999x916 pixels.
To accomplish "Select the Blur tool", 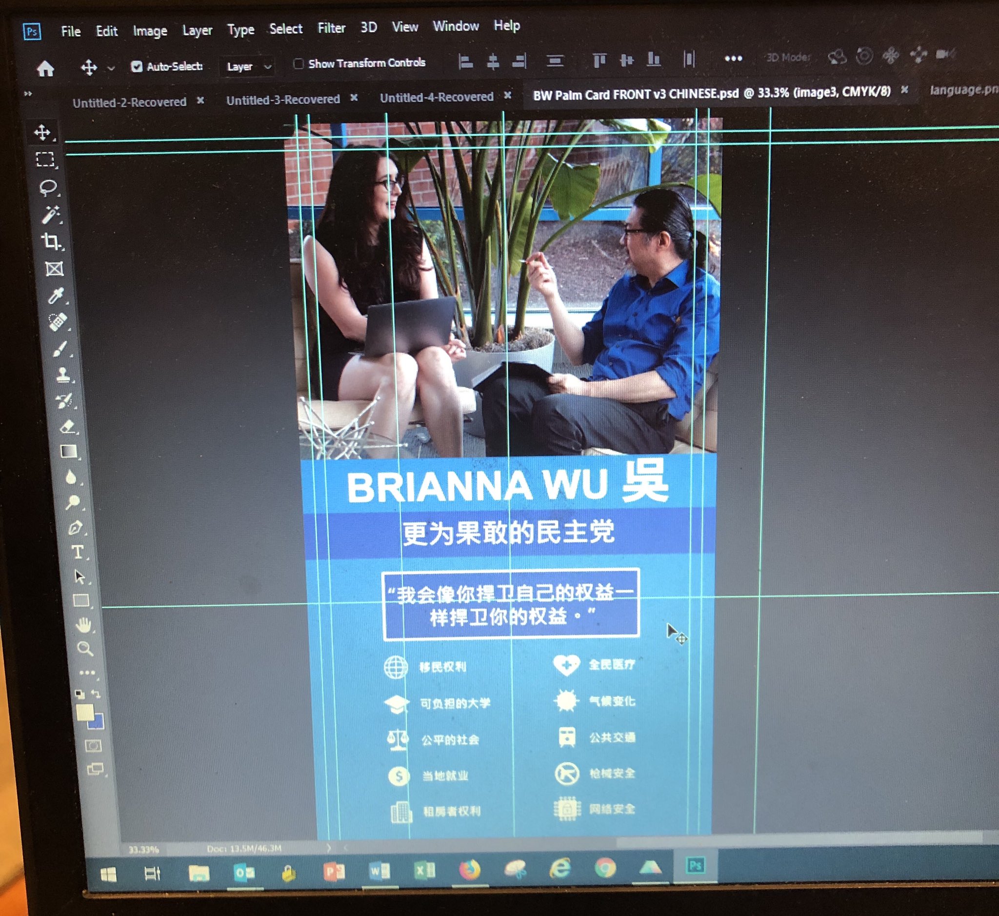I will click(x=71, y=477).
